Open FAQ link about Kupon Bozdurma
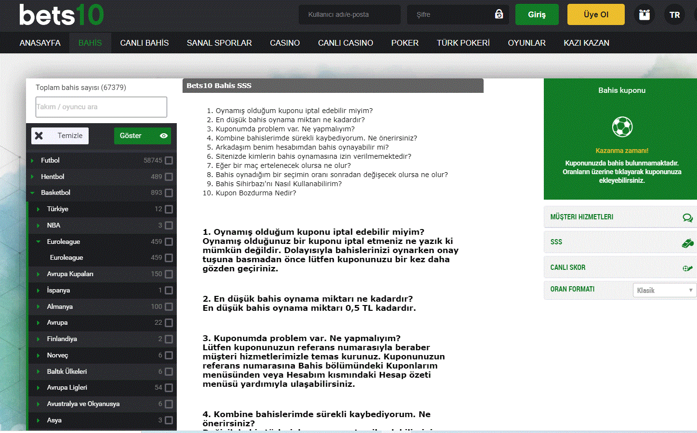697x433 pixels. point(256,193)
